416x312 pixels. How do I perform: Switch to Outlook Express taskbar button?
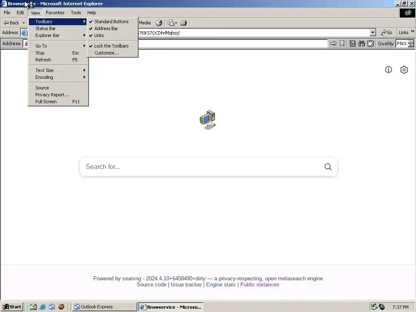(104, 307)
